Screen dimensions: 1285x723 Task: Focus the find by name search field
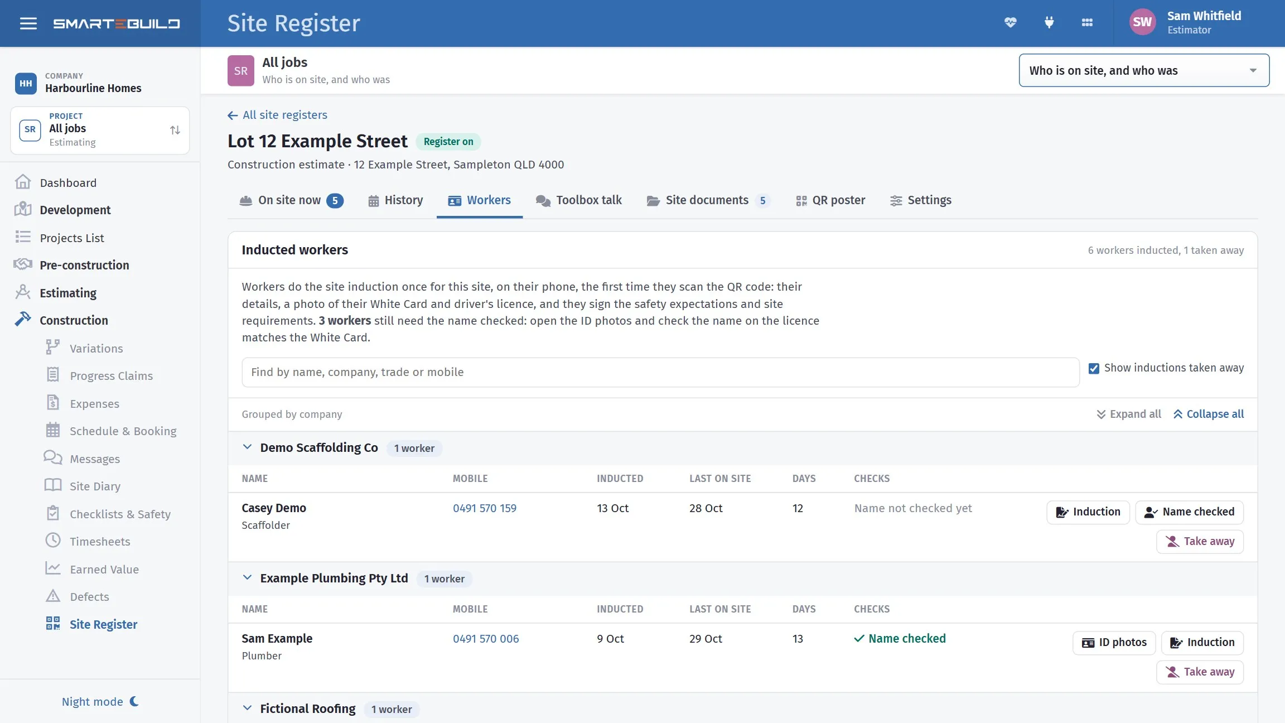tap(660, 372)
